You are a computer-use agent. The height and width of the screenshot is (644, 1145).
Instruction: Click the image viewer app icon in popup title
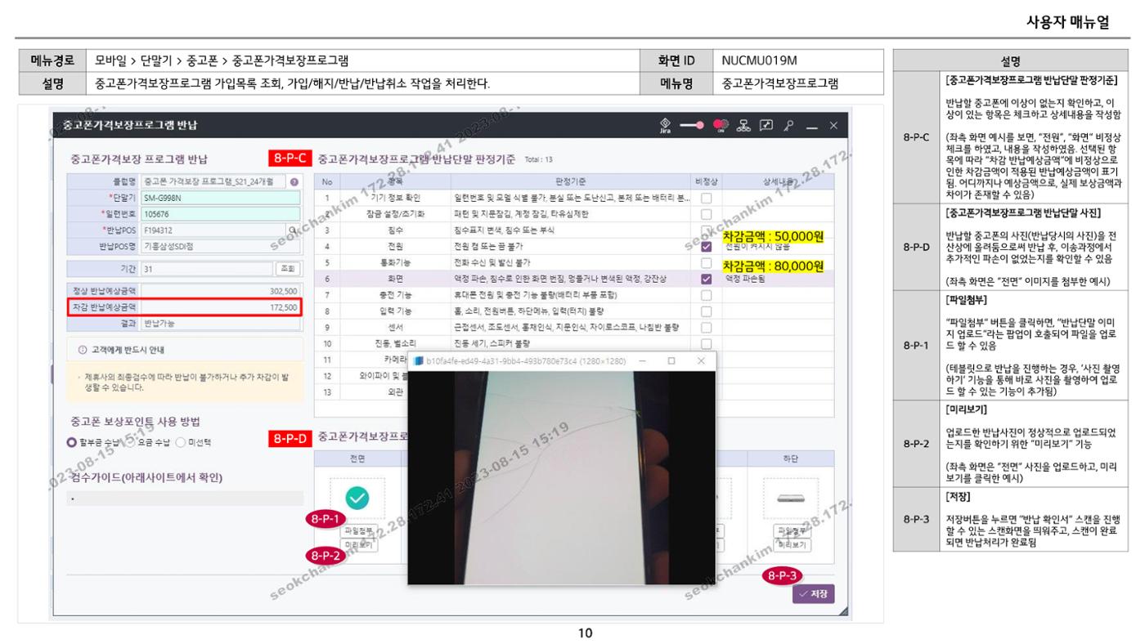click(x=420, y=360)
